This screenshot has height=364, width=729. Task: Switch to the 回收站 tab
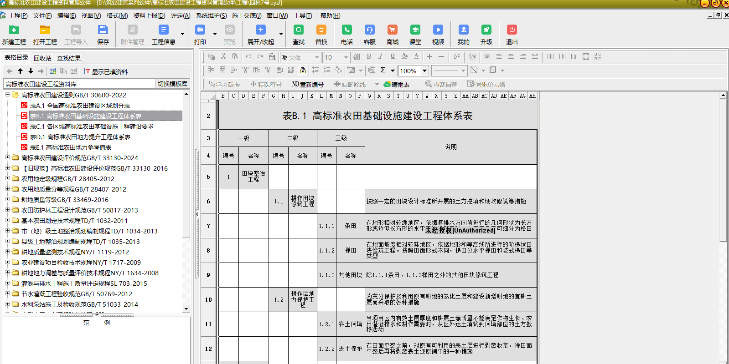(42, 58)
